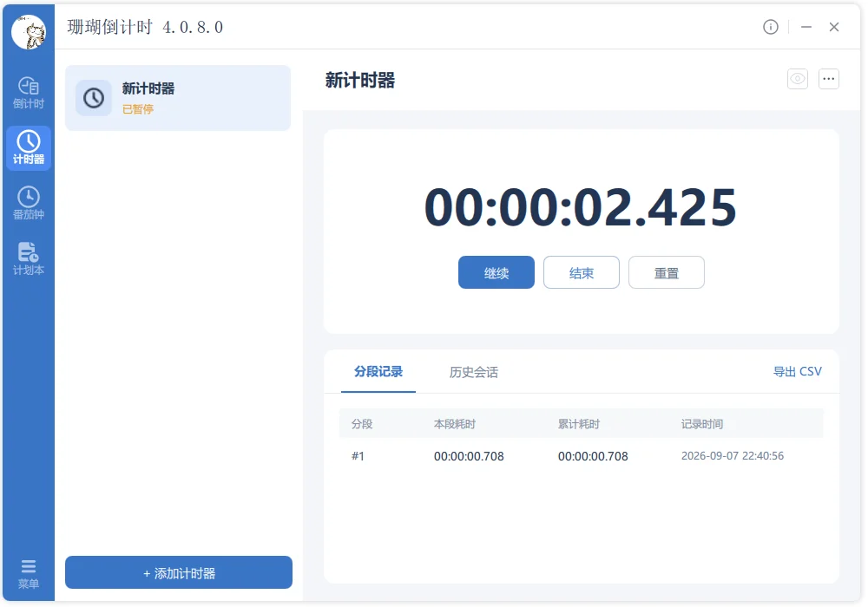Click the 导出 CSV link
Screen dimensions: 868x607
click(797, 371)
